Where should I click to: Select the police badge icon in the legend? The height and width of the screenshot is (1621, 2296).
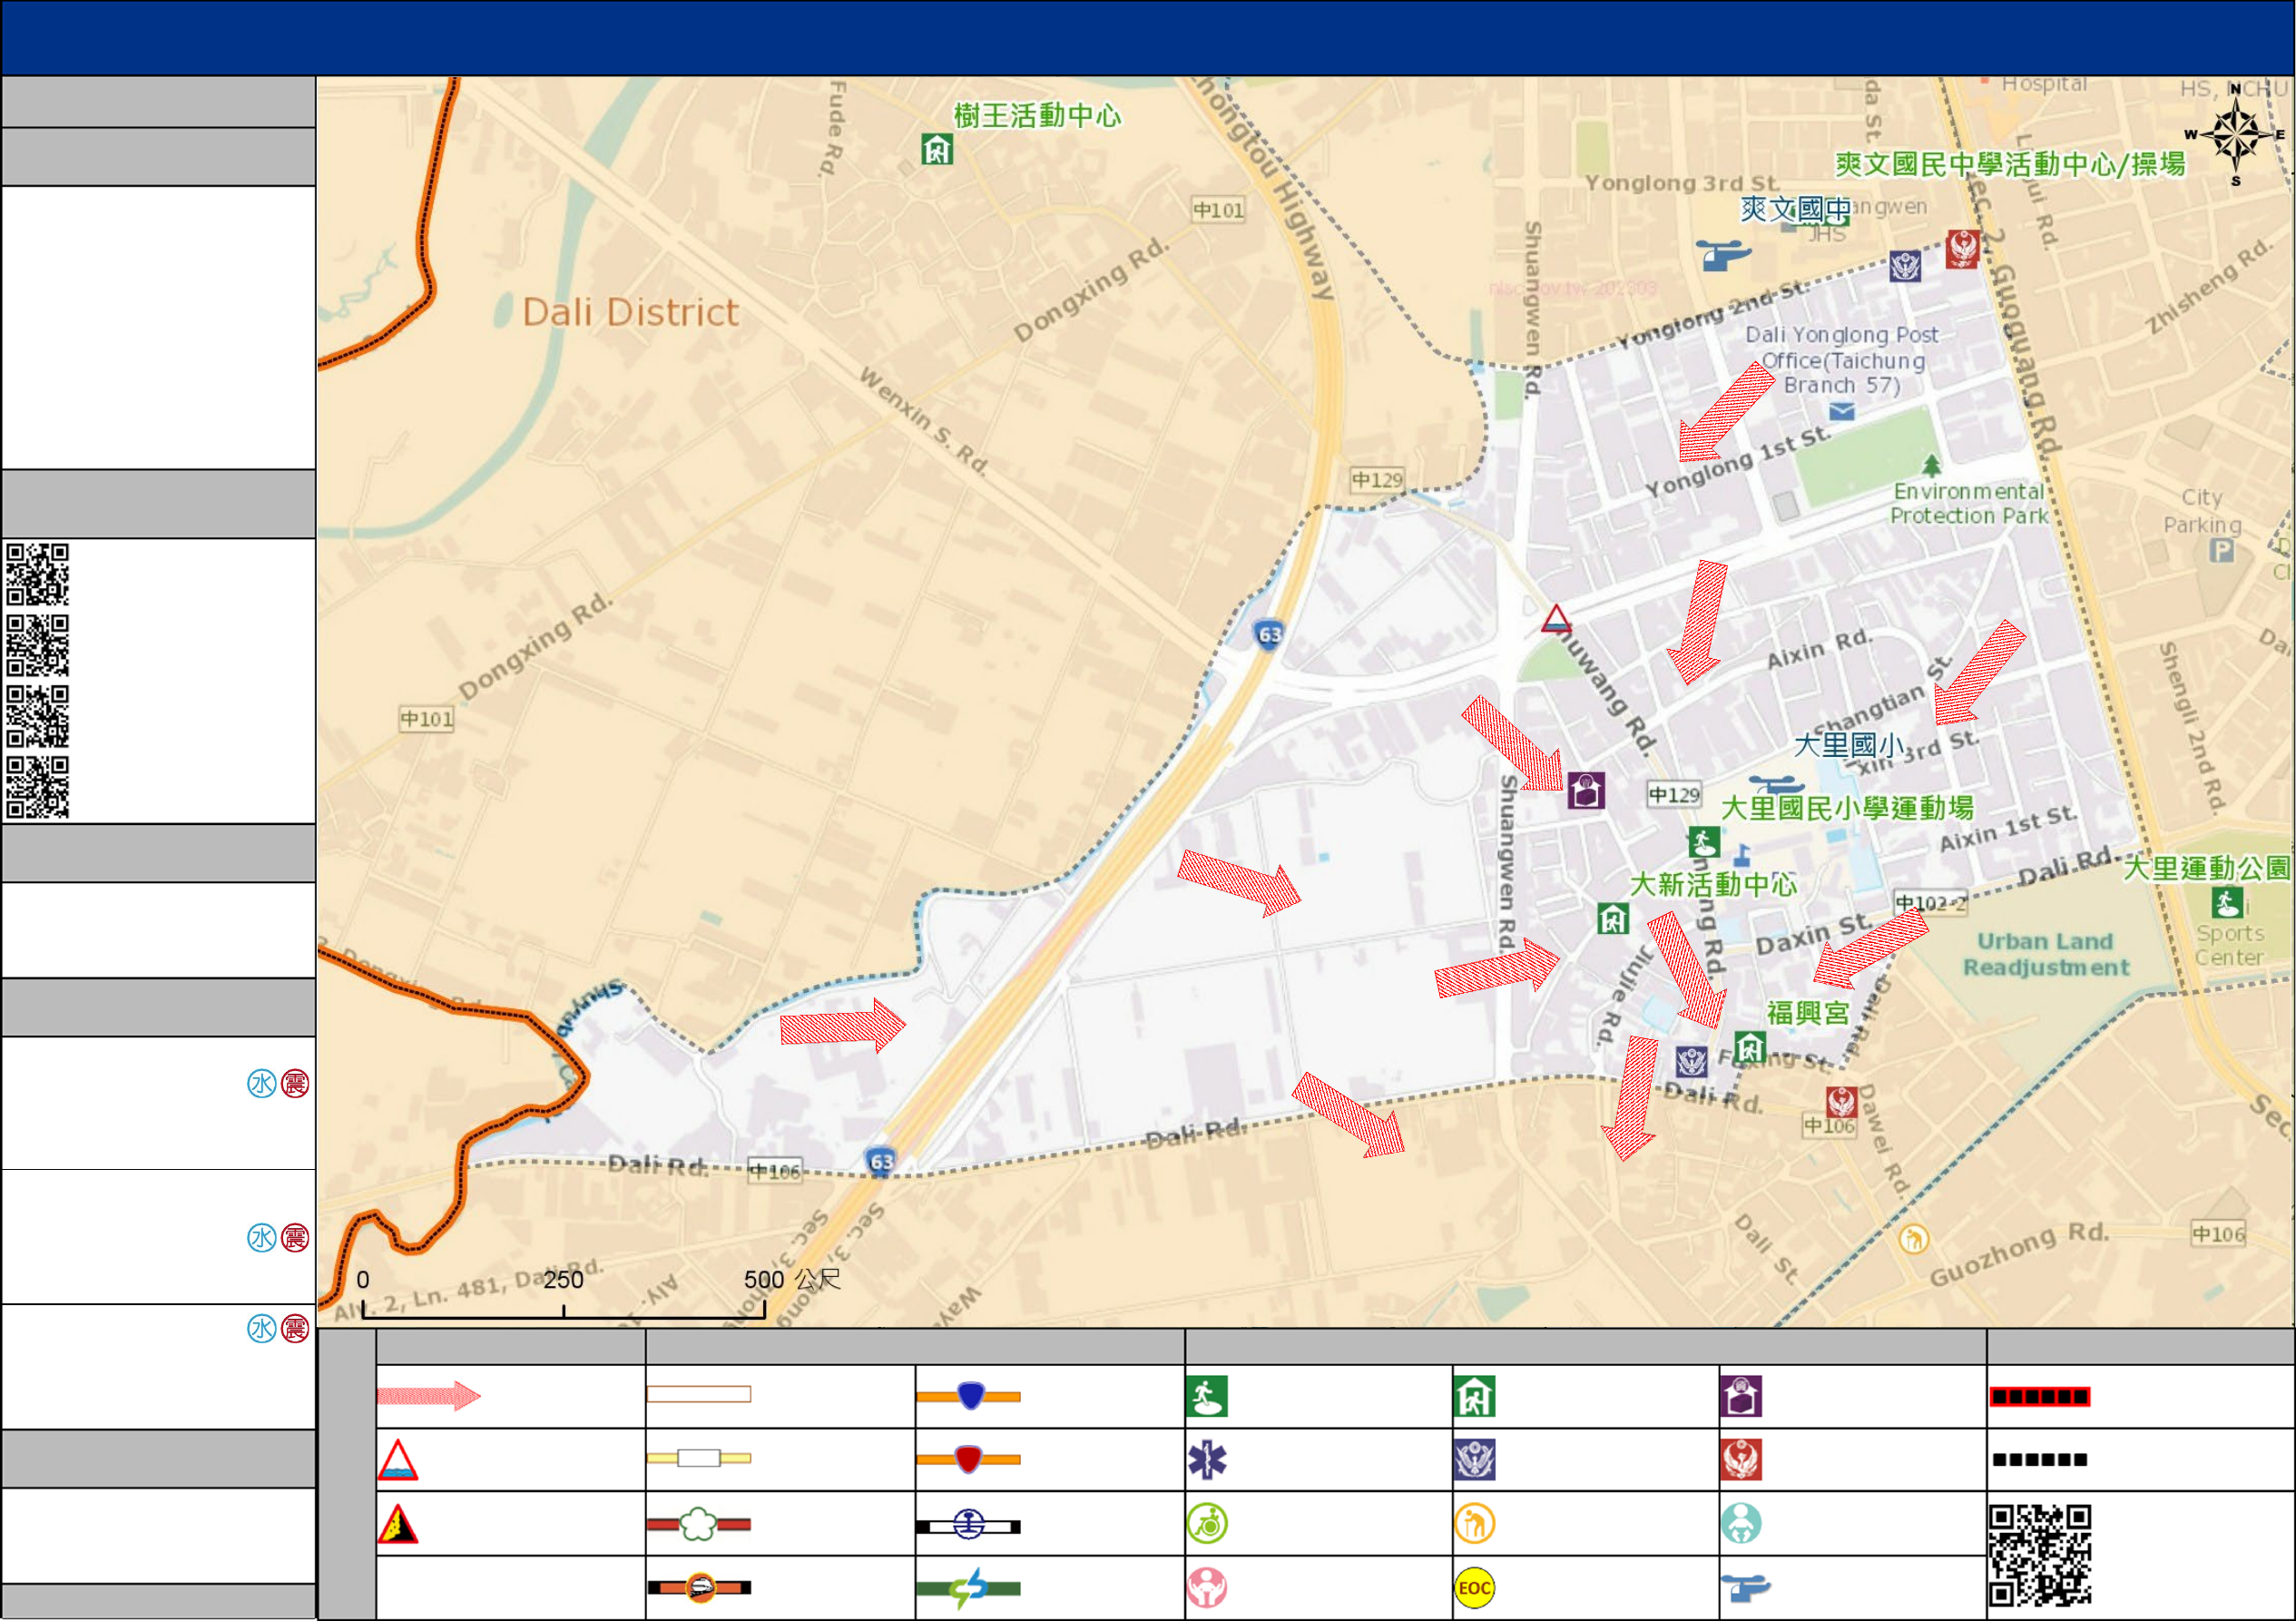pos(1475,1460)
